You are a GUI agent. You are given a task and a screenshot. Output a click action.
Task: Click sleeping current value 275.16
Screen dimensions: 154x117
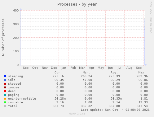58,76
